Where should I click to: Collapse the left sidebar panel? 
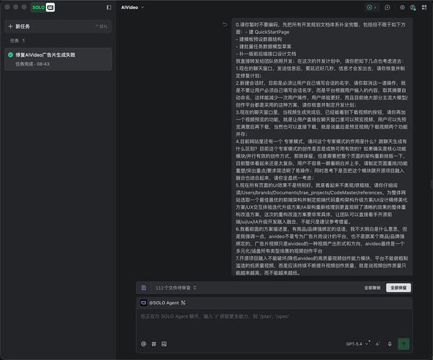coord(109,7)
